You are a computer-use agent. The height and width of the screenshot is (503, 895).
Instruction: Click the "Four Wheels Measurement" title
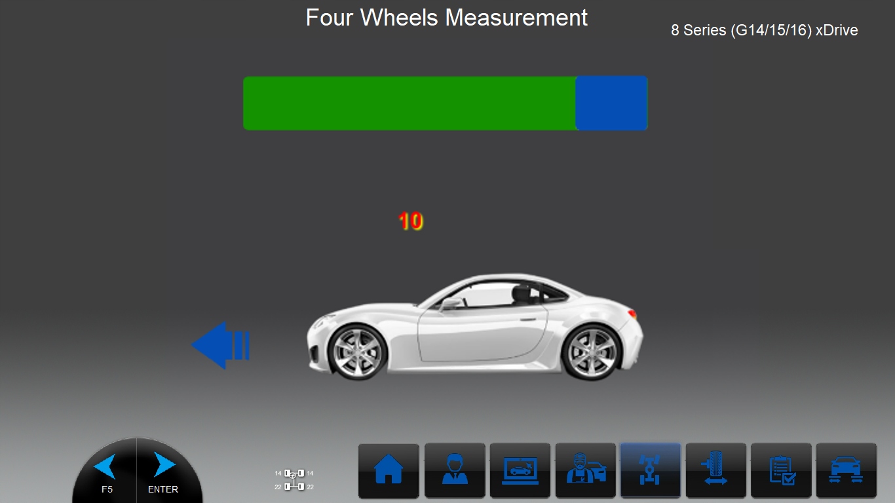click(447, 18)
